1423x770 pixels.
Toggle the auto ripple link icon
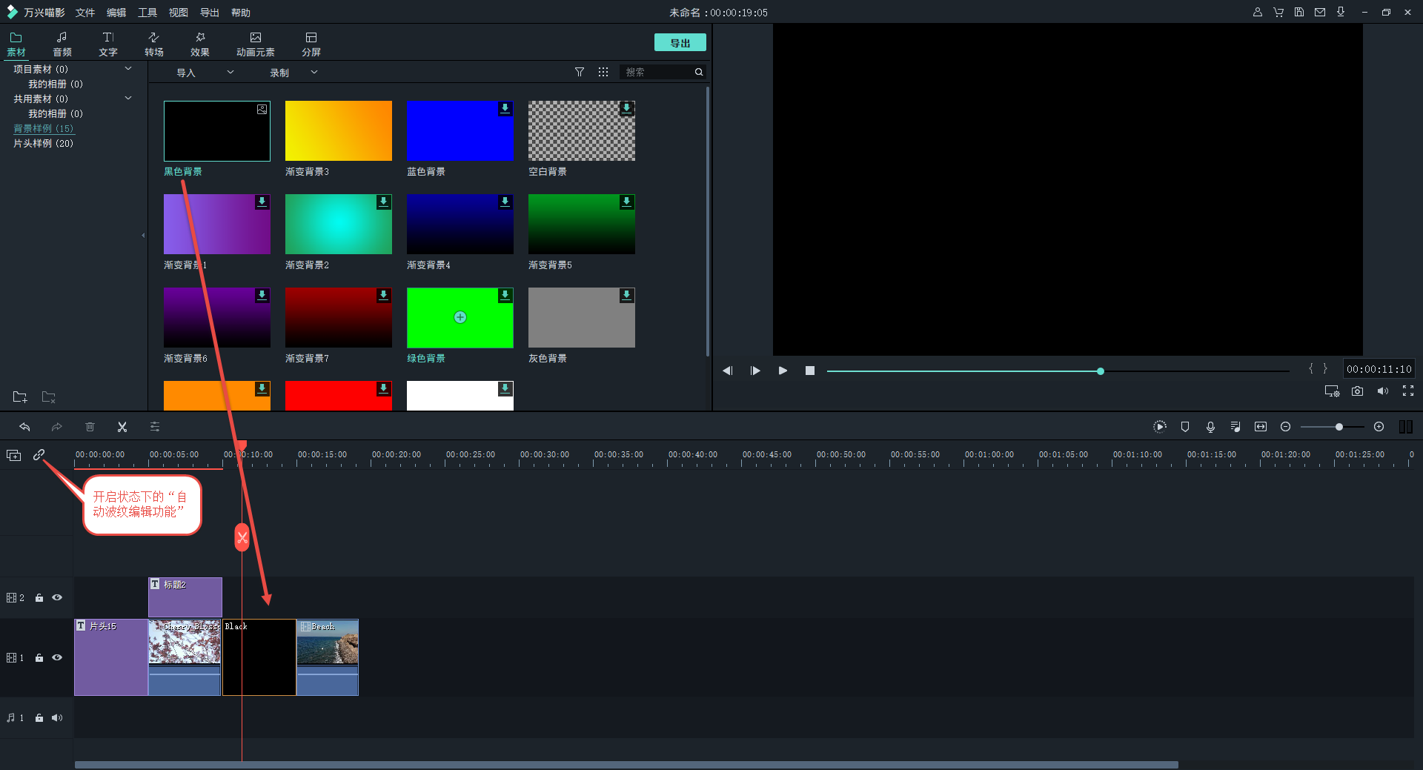(x=39, y=455)
